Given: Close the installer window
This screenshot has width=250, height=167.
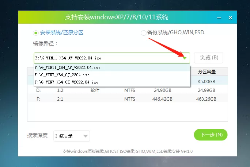Looking at the screenshot, I should (x=230, y=18).
